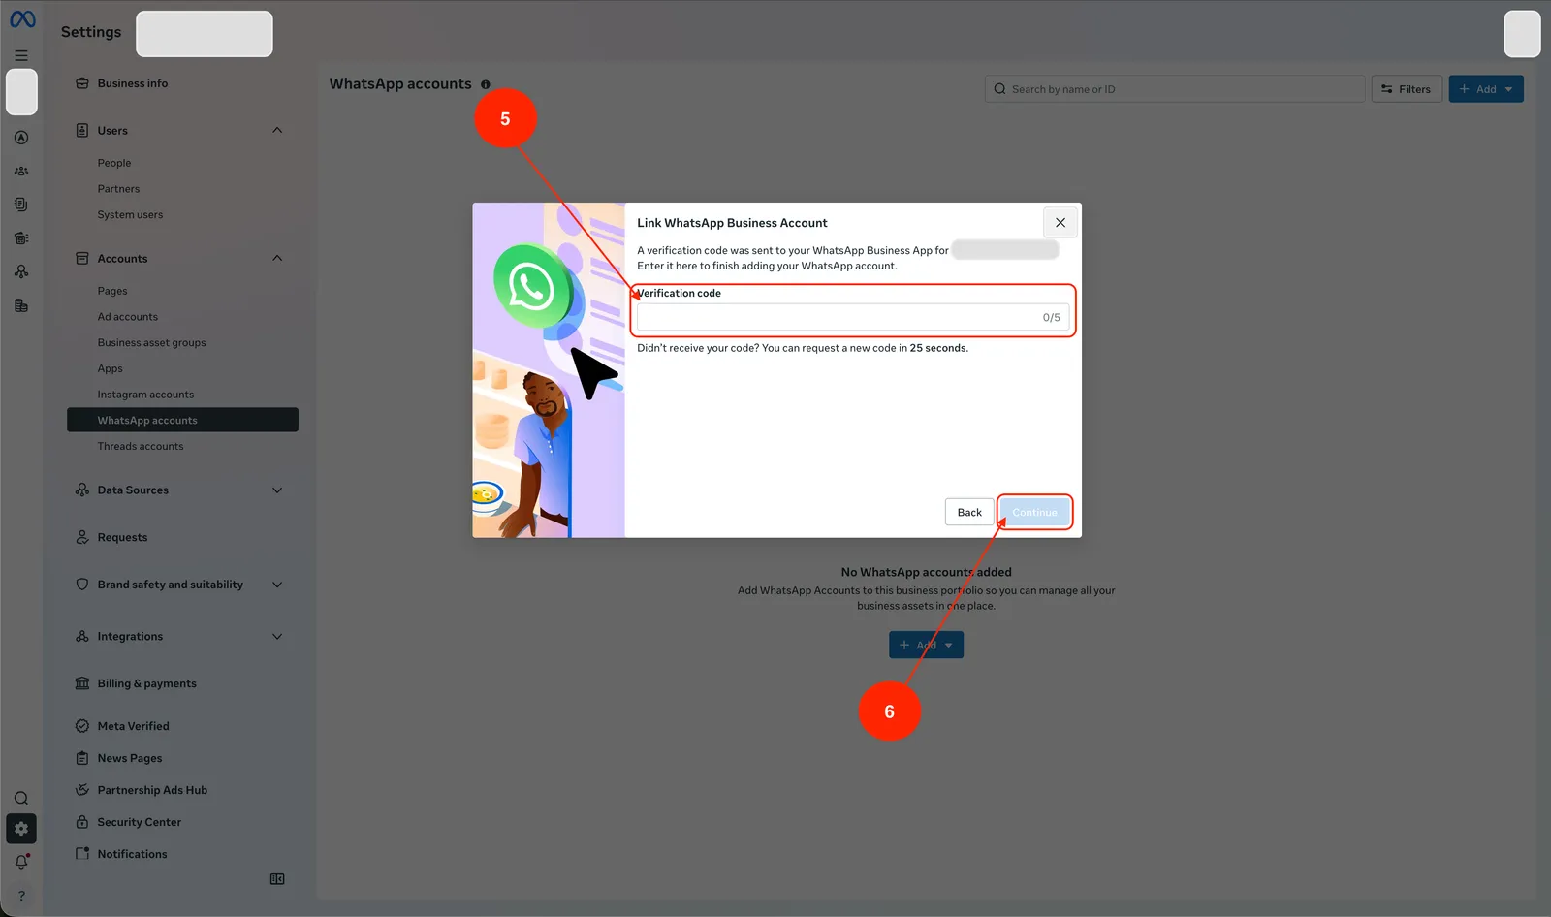Click the News Pages document icon

pyautogui.click(x=82, y=758)
